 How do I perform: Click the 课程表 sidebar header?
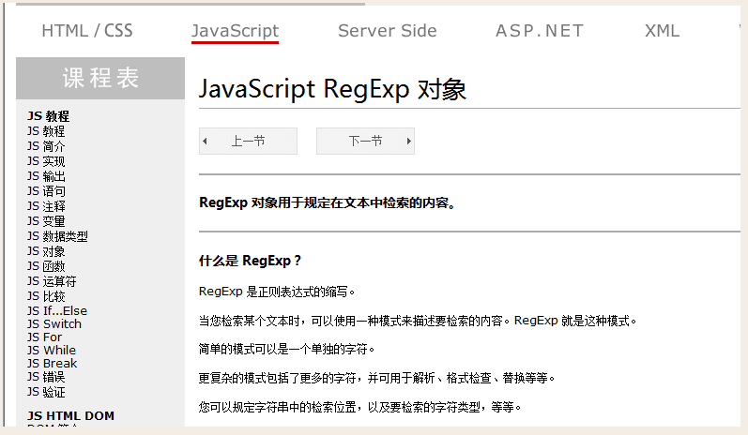(x=100, y=79)
